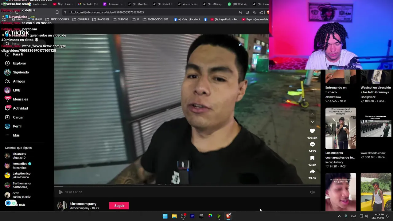Image resolution: width=393 pixels, height=221 pixels.
Task: Launch Premiere Pro from taskbar
Action: coord(192,216)
